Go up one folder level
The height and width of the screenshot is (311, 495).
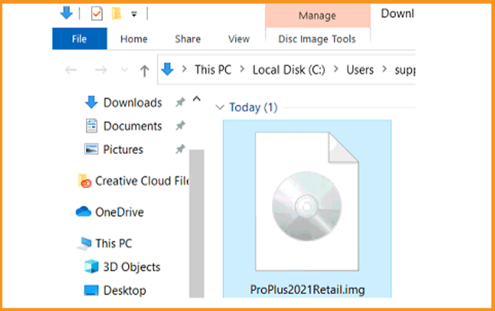pyautogui.click(x=145, y=71)
